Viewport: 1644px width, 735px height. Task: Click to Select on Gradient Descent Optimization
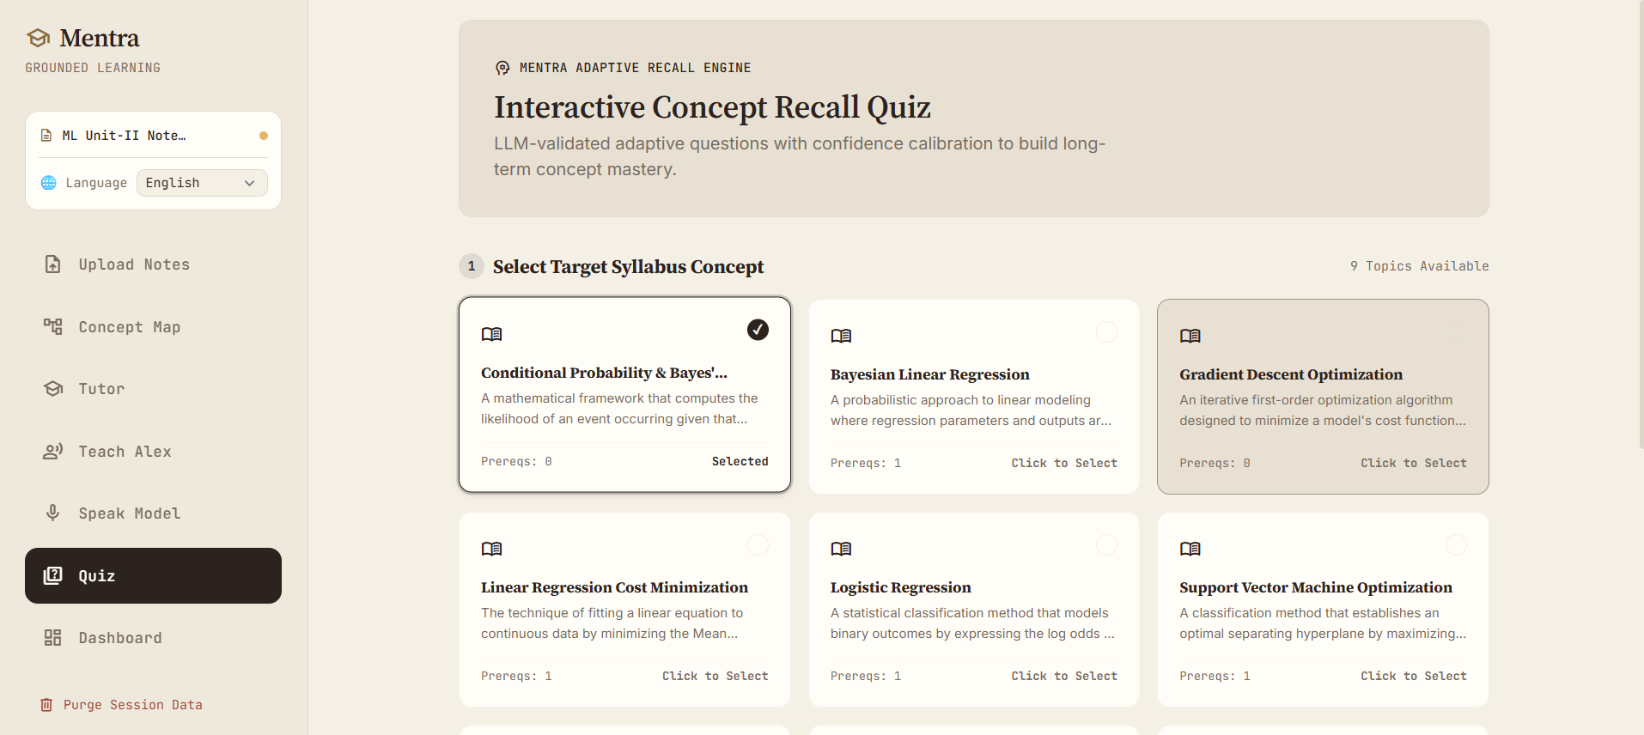point(1413,463)
